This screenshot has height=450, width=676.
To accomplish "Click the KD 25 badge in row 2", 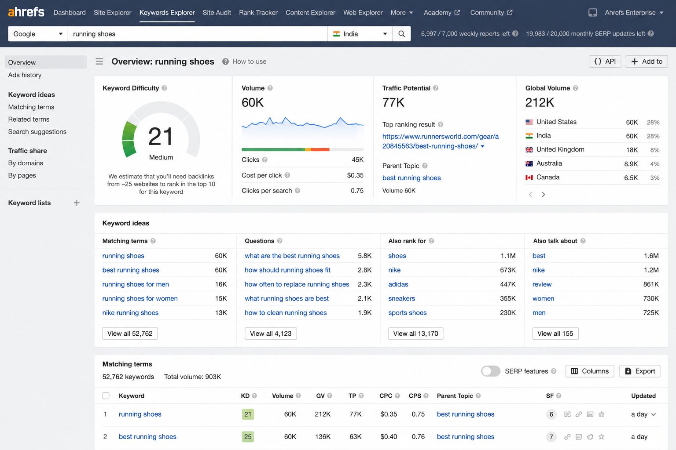I will point(248,437).
